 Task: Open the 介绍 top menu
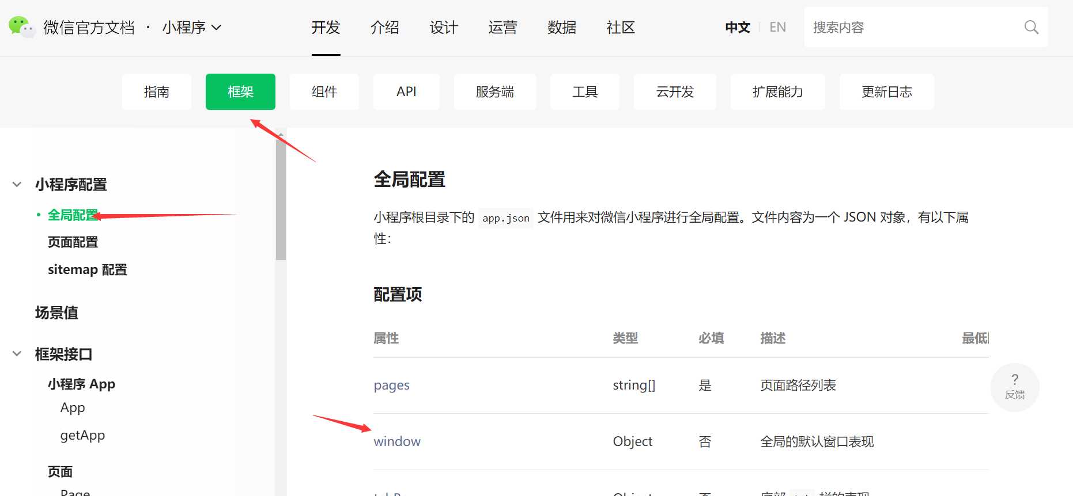(384, 27)
